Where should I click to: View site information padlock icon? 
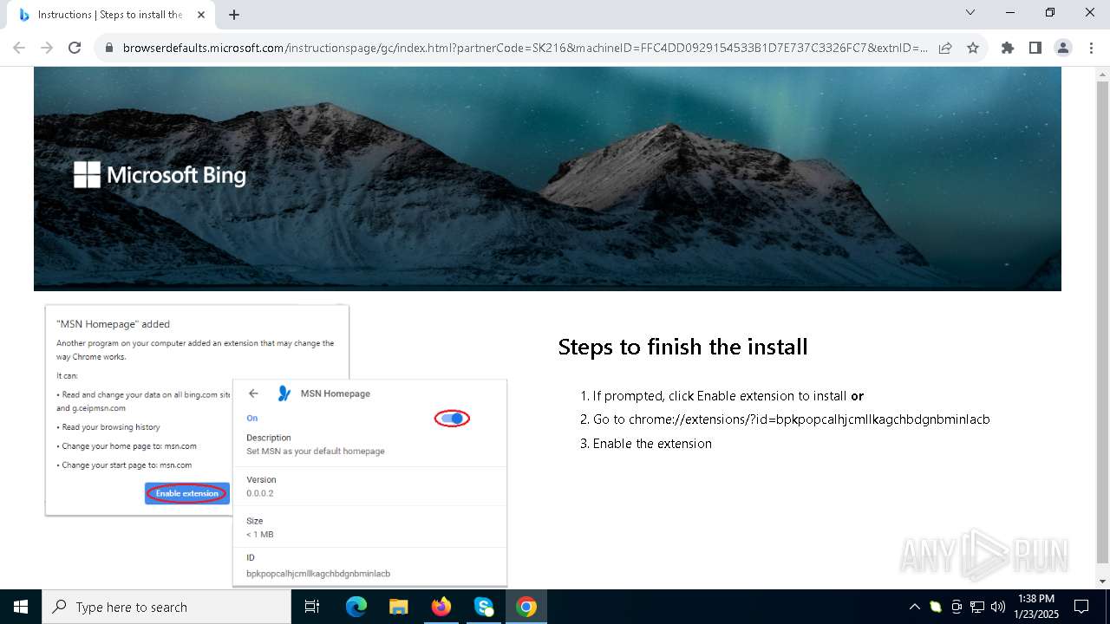(x=109, y=48)
